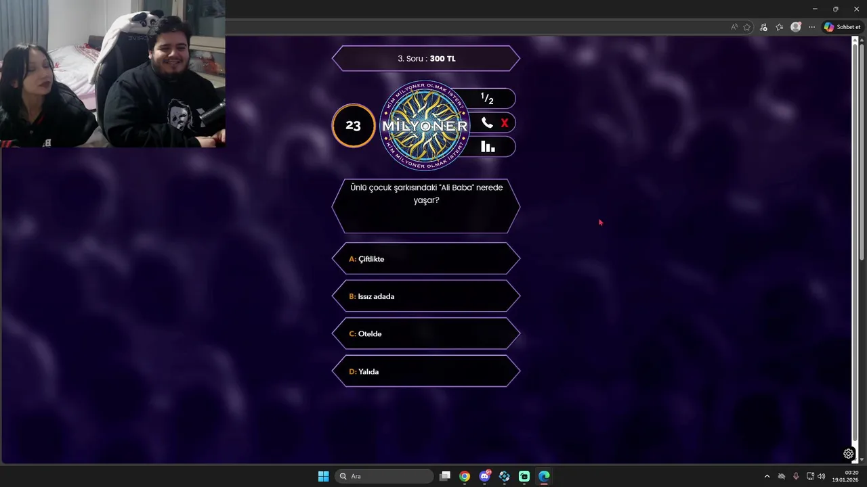Click the crossed-out cloud tray icon

pos(782,476)
